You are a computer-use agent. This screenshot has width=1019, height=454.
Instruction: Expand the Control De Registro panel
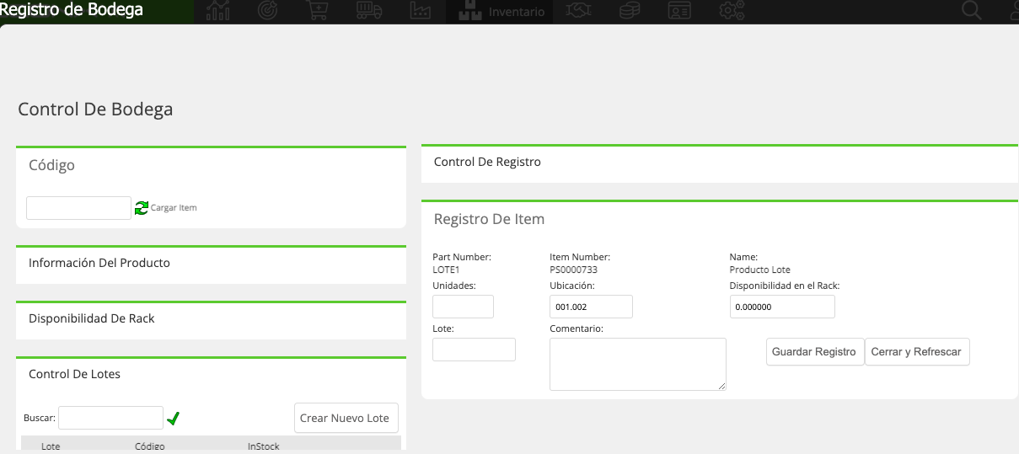pyautogui.click(x=720, y=162)
